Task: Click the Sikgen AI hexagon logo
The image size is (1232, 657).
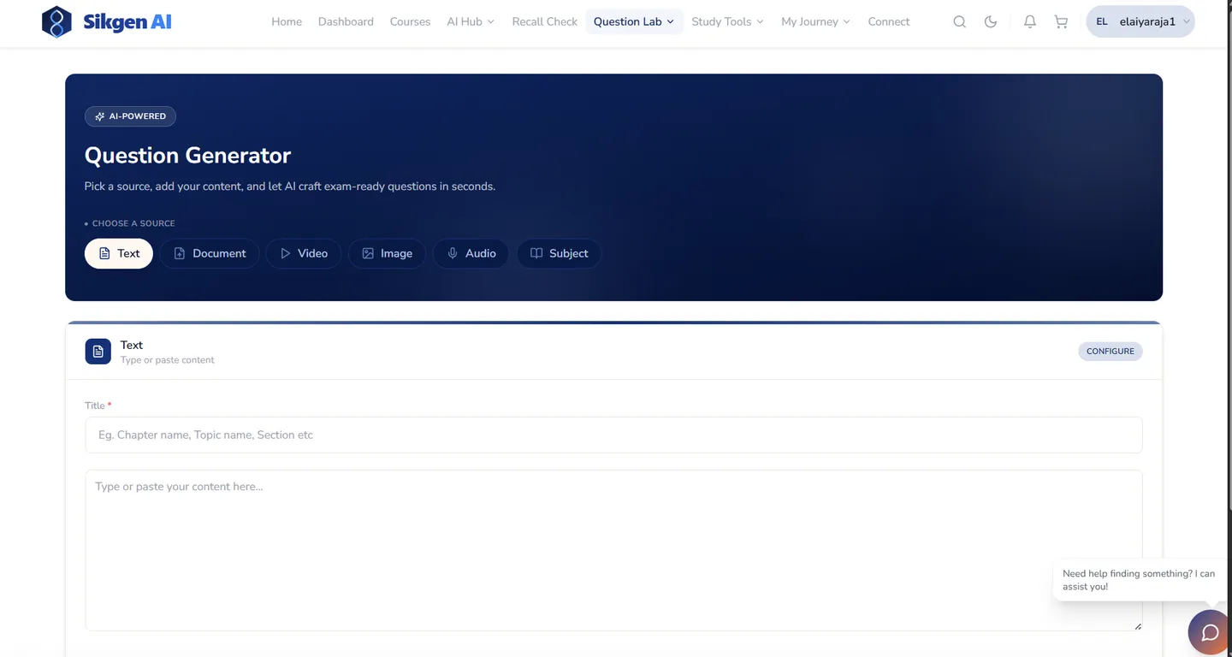Action: point(56,22)
